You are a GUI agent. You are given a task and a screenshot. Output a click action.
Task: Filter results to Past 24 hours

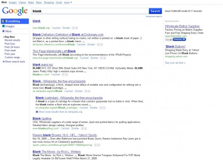(12, 47)
